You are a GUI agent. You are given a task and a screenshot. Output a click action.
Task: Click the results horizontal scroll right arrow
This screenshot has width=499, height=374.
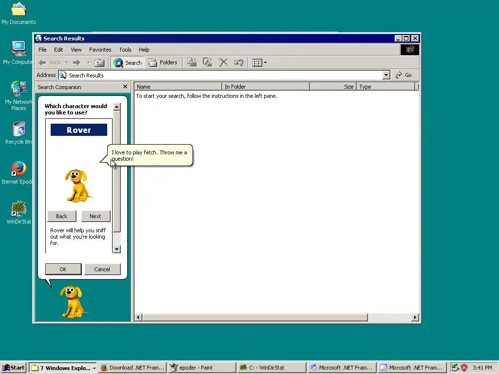pyautogui.click(x=415, y=318)
